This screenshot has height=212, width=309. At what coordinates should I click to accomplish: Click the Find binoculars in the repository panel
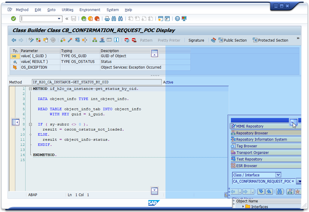pyautogui.click(x=280, y=192)
